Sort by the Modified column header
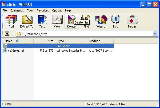 point(100,41)
